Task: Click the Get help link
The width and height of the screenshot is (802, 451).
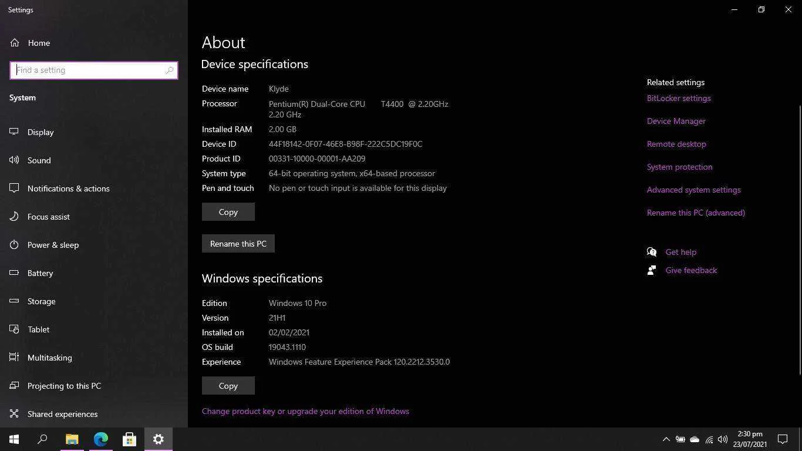Action: tap(681, 252)
